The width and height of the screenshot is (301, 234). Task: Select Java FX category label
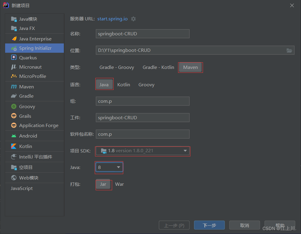27,28
